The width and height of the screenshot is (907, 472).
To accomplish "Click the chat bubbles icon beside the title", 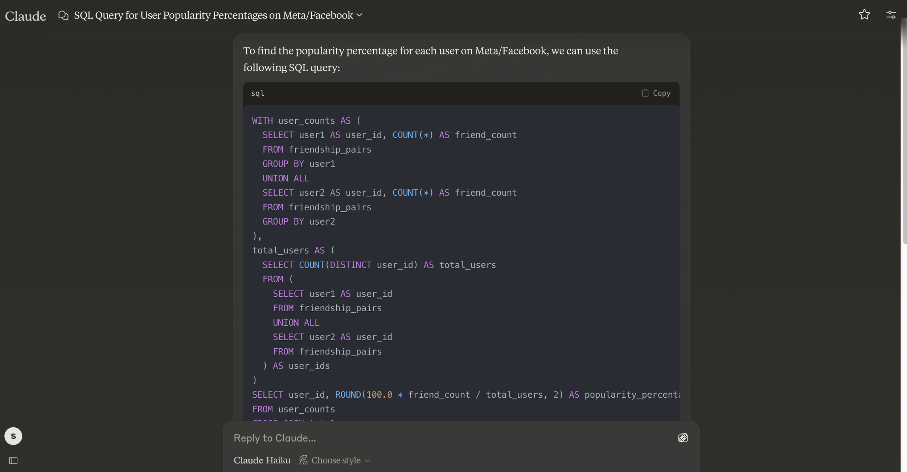I will (63, 15).
